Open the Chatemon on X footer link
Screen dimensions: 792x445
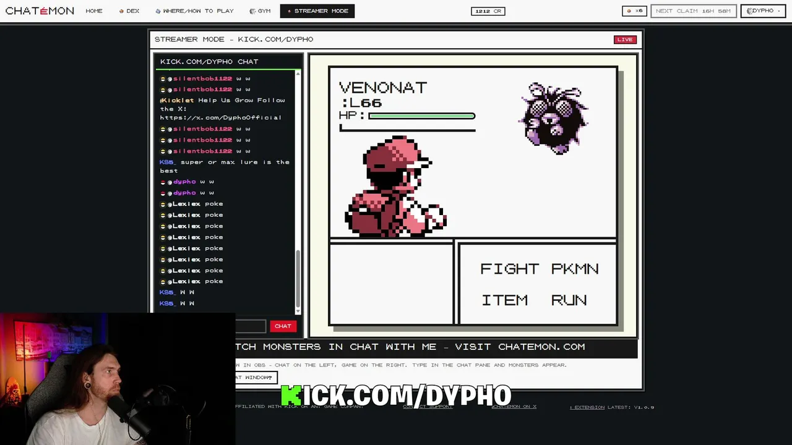pyautogui.click(x=514, y=407)
